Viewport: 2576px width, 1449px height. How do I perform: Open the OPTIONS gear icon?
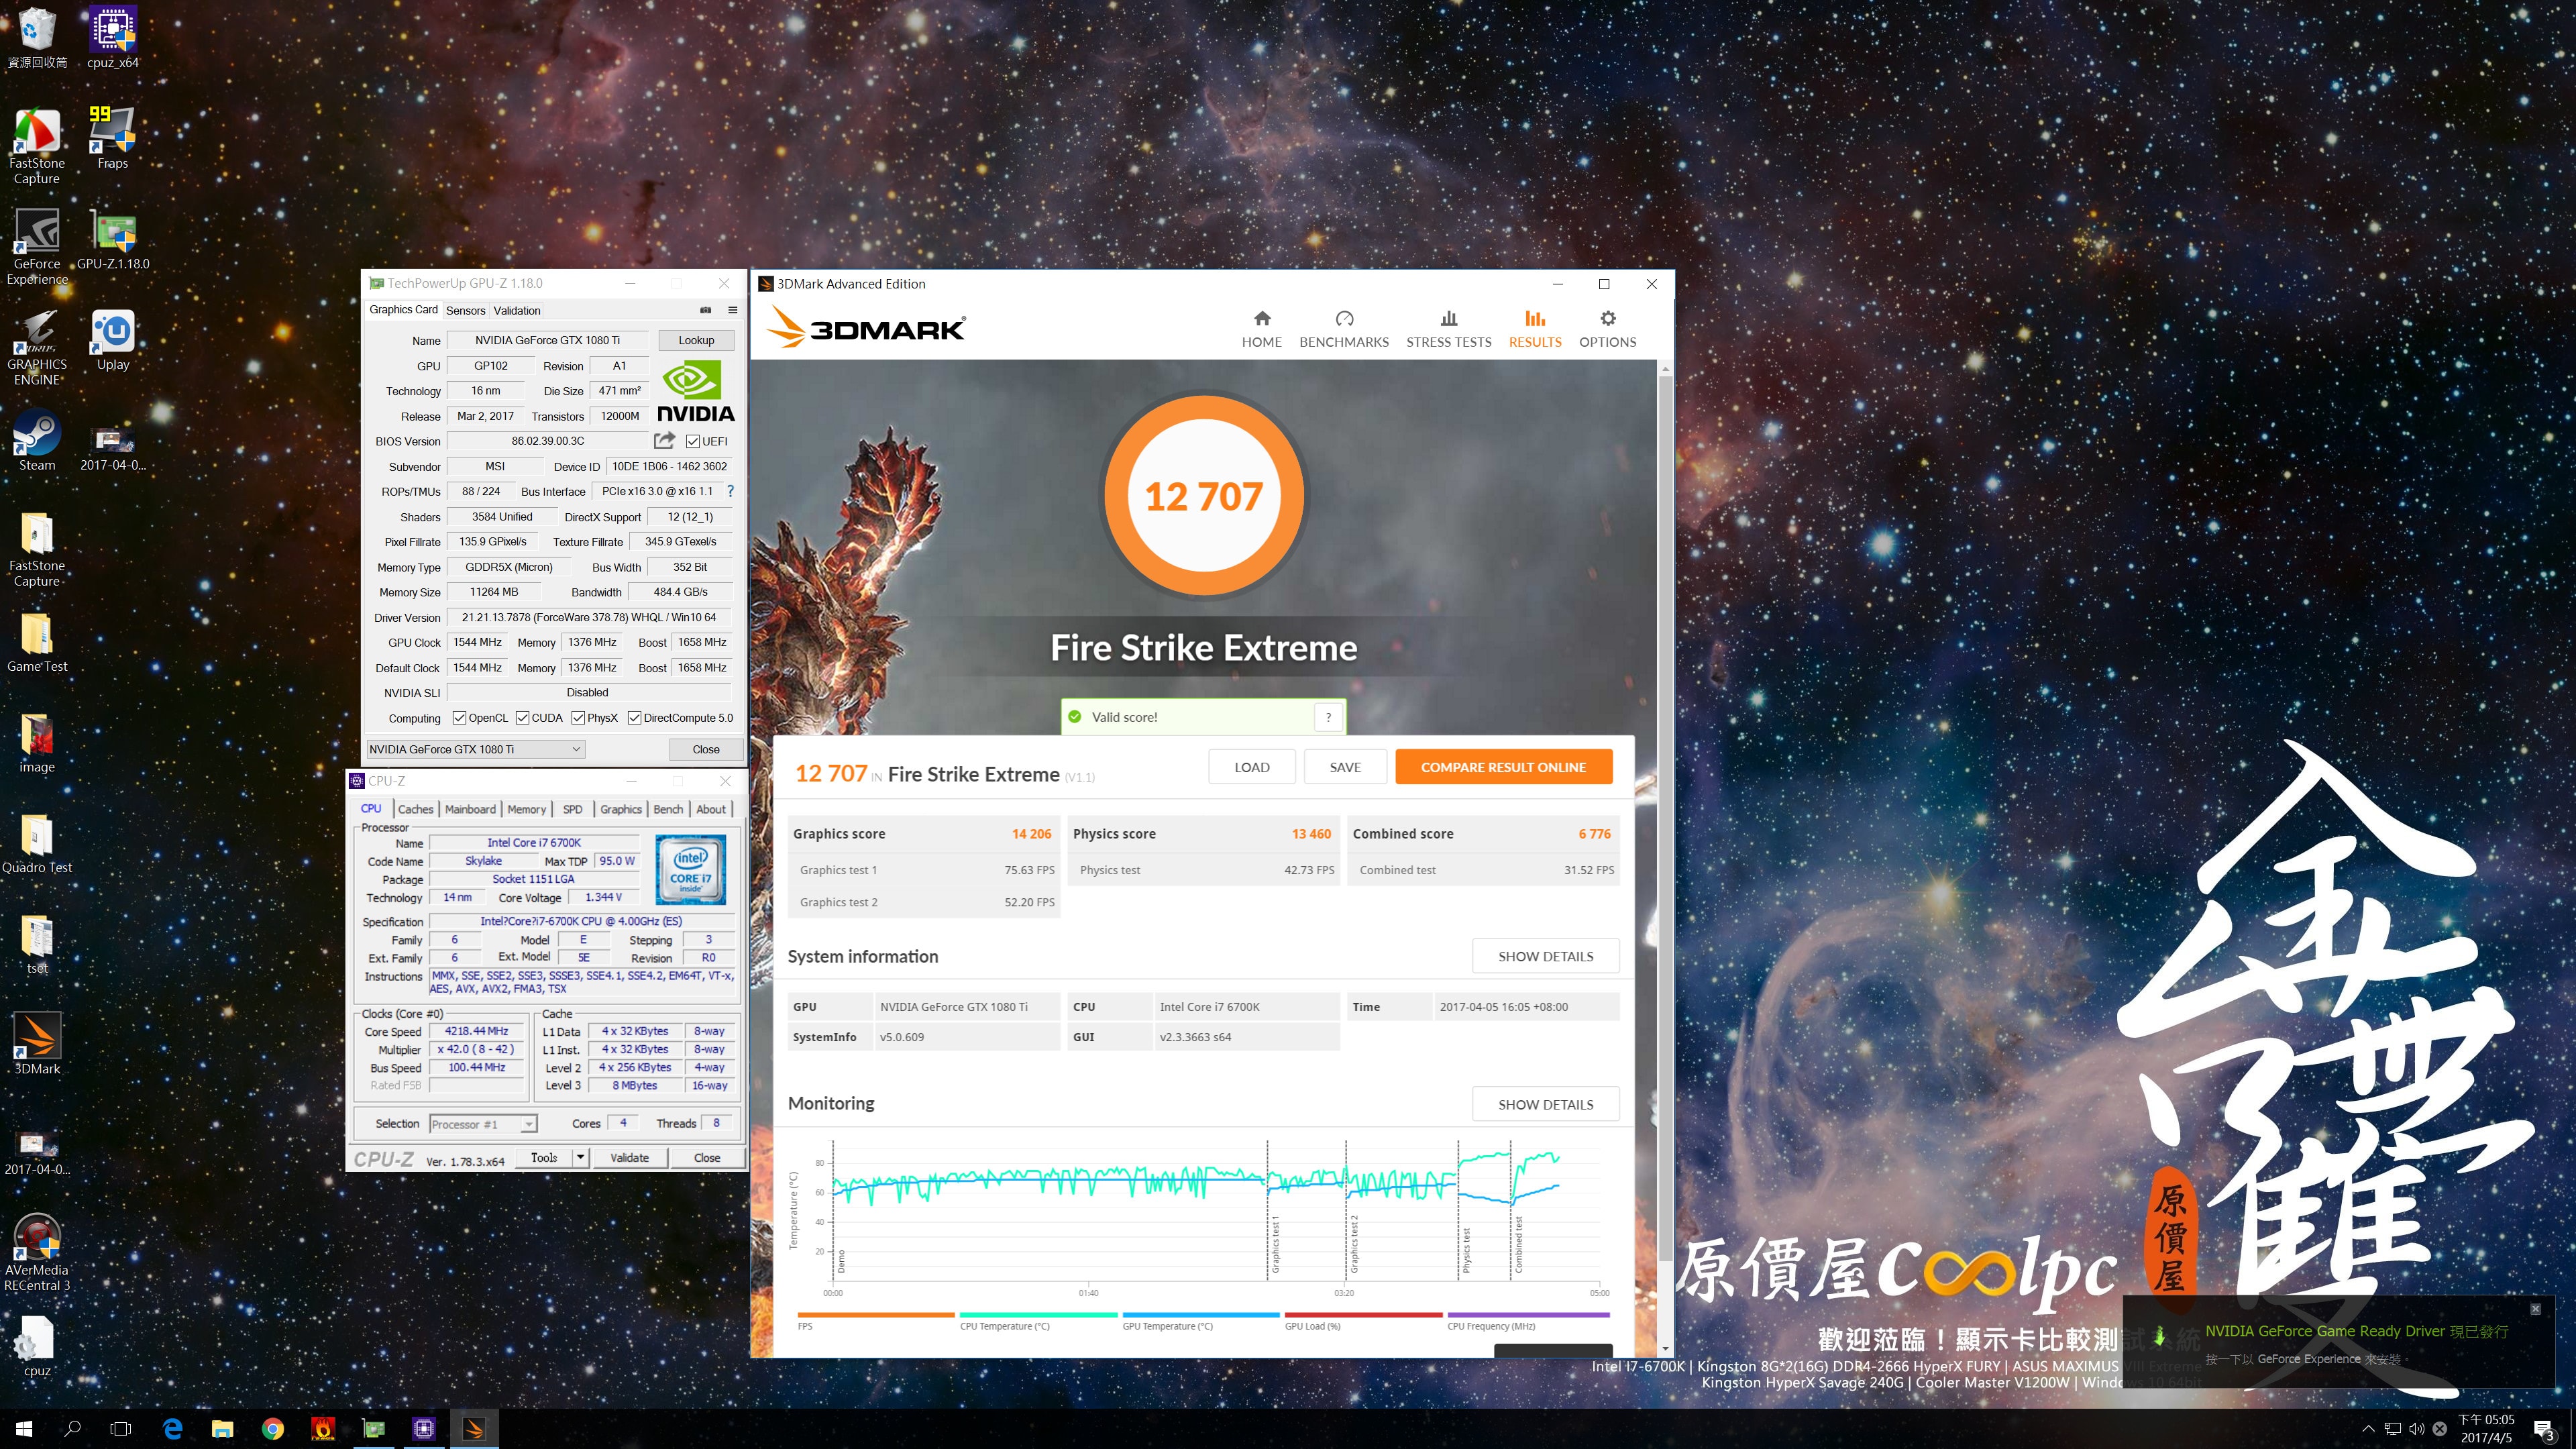1607,318
